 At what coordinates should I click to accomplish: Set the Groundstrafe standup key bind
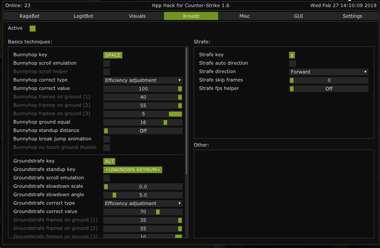tap(133, 170)
